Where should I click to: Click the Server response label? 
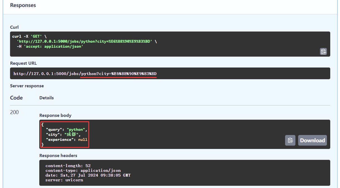coord(27,86)
